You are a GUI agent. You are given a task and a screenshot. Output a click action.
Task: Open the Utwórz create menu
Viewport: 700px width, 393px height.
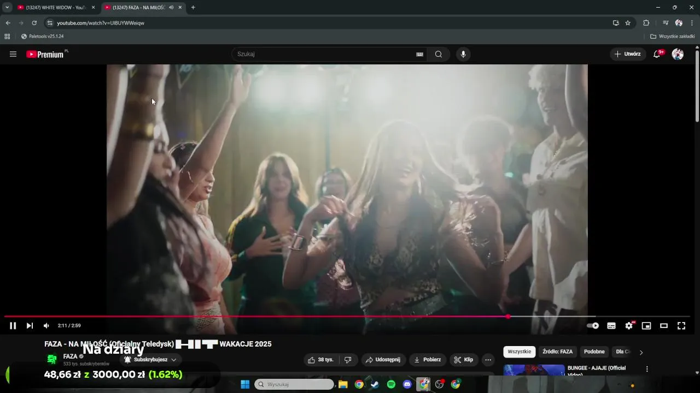[628, 54]
